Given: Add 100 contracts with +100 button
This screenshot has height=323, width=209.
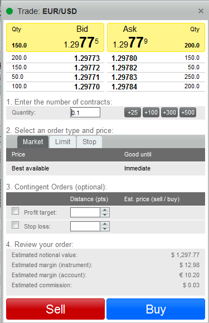Looking at the screenshot, I should click(151, 112).
